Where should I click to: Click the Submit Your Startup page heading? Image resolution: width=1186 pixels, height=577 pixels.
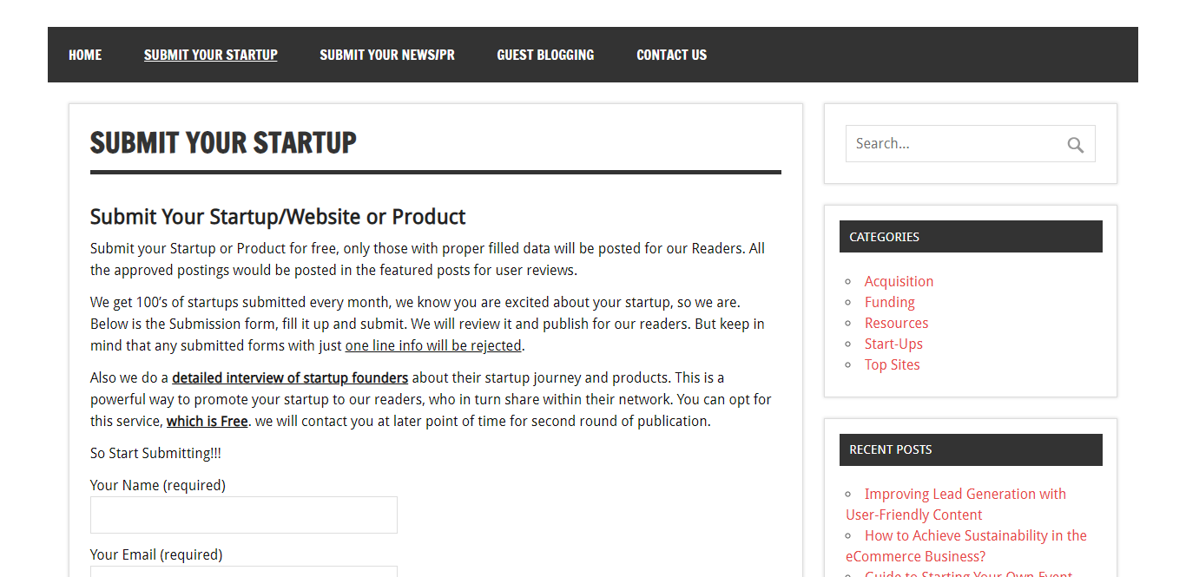(x=223, y=143)
